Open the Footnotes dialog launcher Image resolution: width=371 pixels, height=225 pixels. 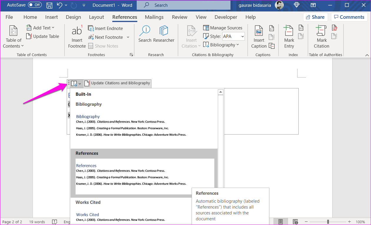131,55
